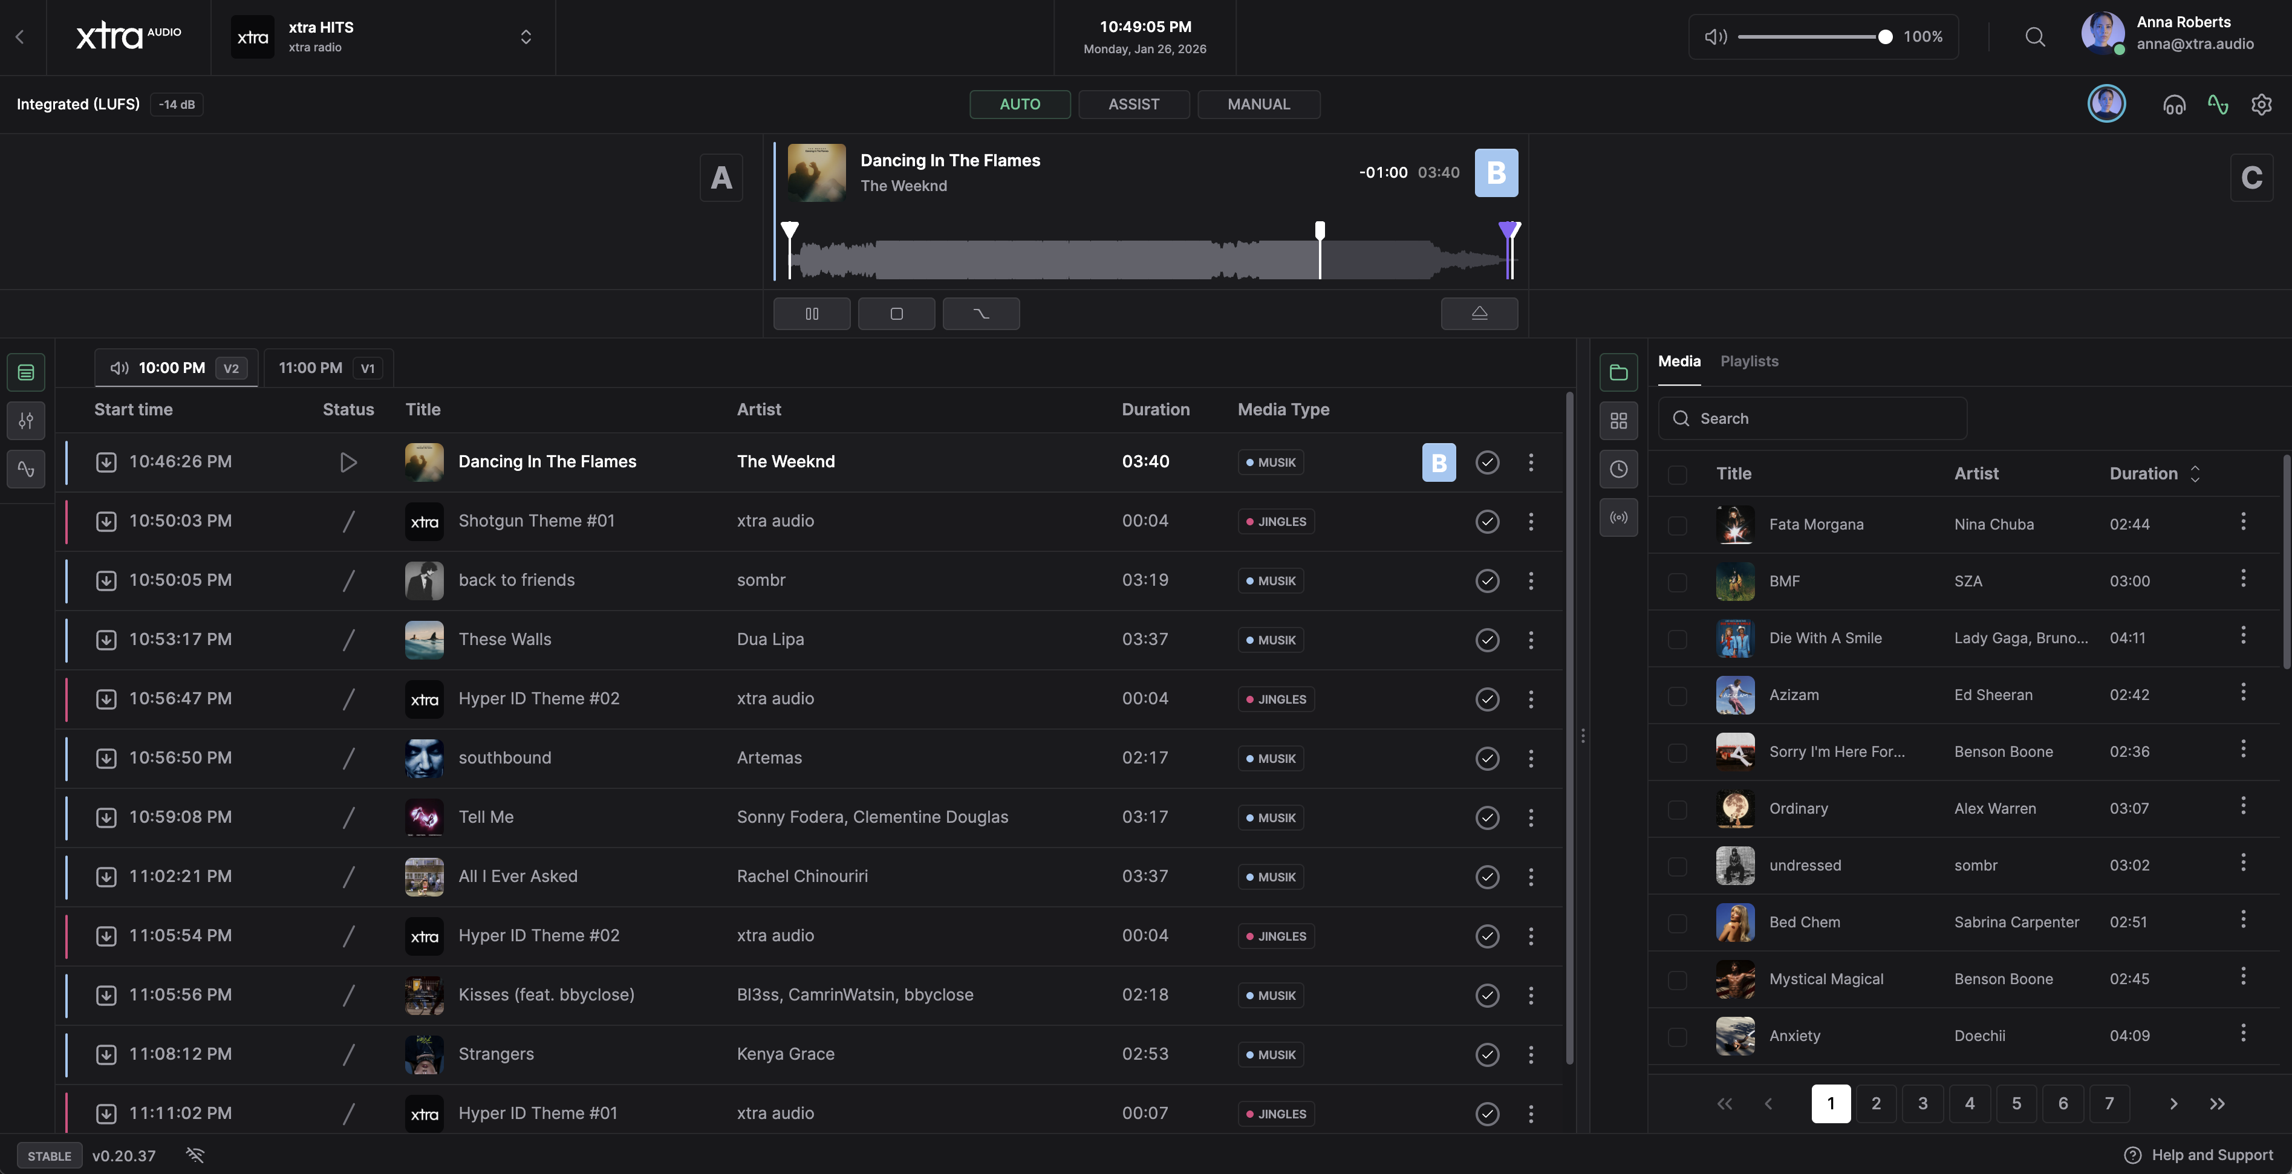
Task: Open the broadcast signal panel icon
Action: 1618,517
